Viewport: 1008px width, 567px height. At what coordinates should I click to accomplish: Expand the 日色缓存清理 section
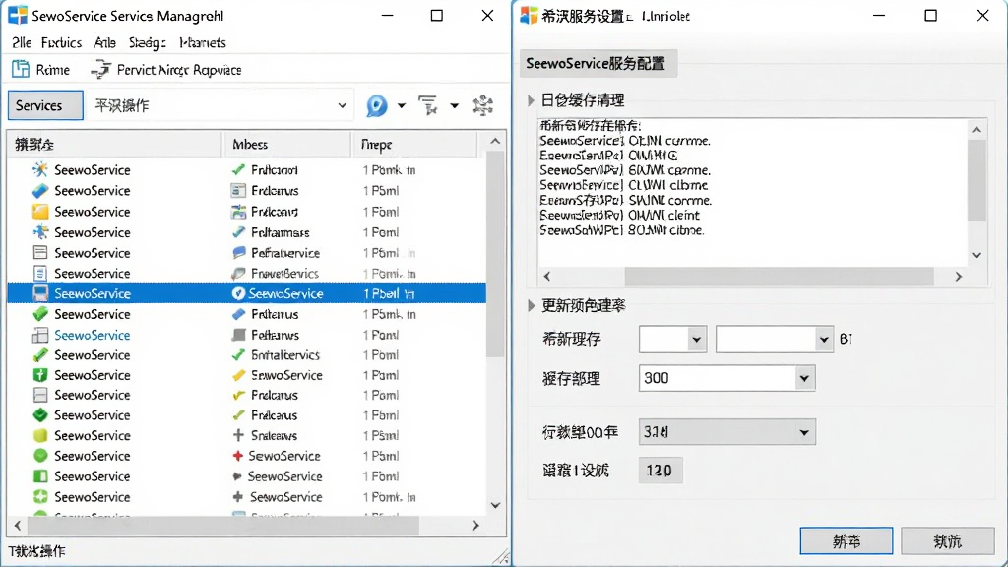531,100
